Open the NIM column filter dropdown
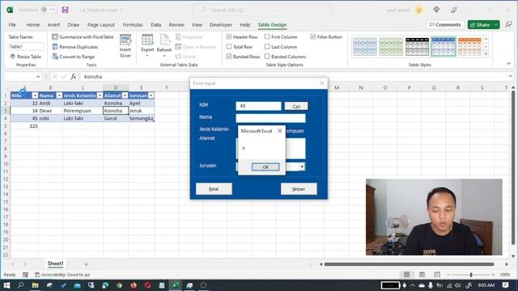 pos(35,95)
